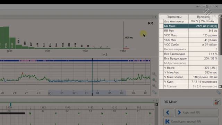Viewport: 222px width, 125px height.
Task: Select the RR Мин row
Action: 190,31
